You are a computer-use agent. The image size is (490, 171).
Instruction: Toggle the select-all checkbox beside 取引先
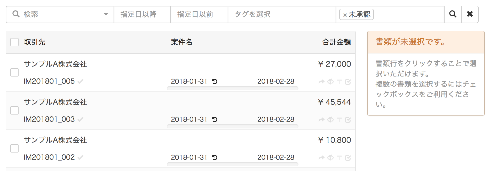(x=14, y=42)
